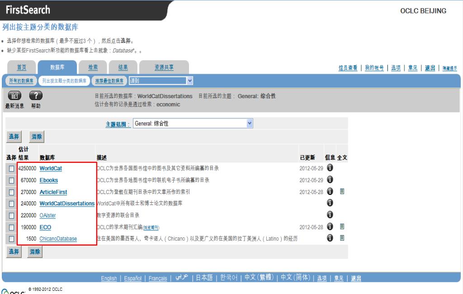Switch language to 中文(简体)
Viewport: 463px width, 294px height.
click(x=295, y=277)
